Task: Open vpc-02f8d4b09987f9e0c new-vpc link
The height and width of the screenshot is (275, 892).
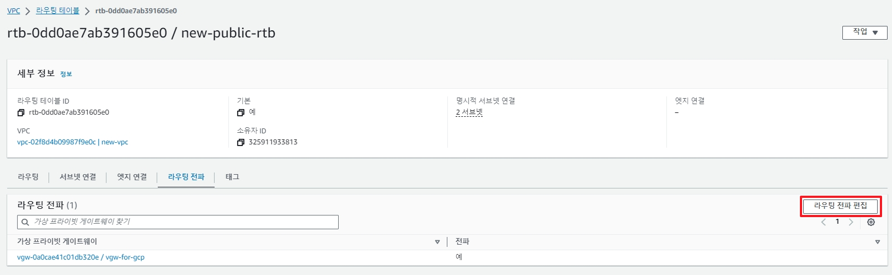Action: (x=72, y=142)
